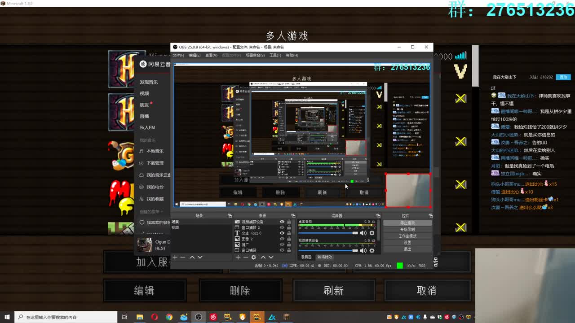Viewport: 575px width, 323px height.
Task: Toggle visibility of the 文本 (GDI+) source
Action: pyautogui.click(x=282, y=233)
